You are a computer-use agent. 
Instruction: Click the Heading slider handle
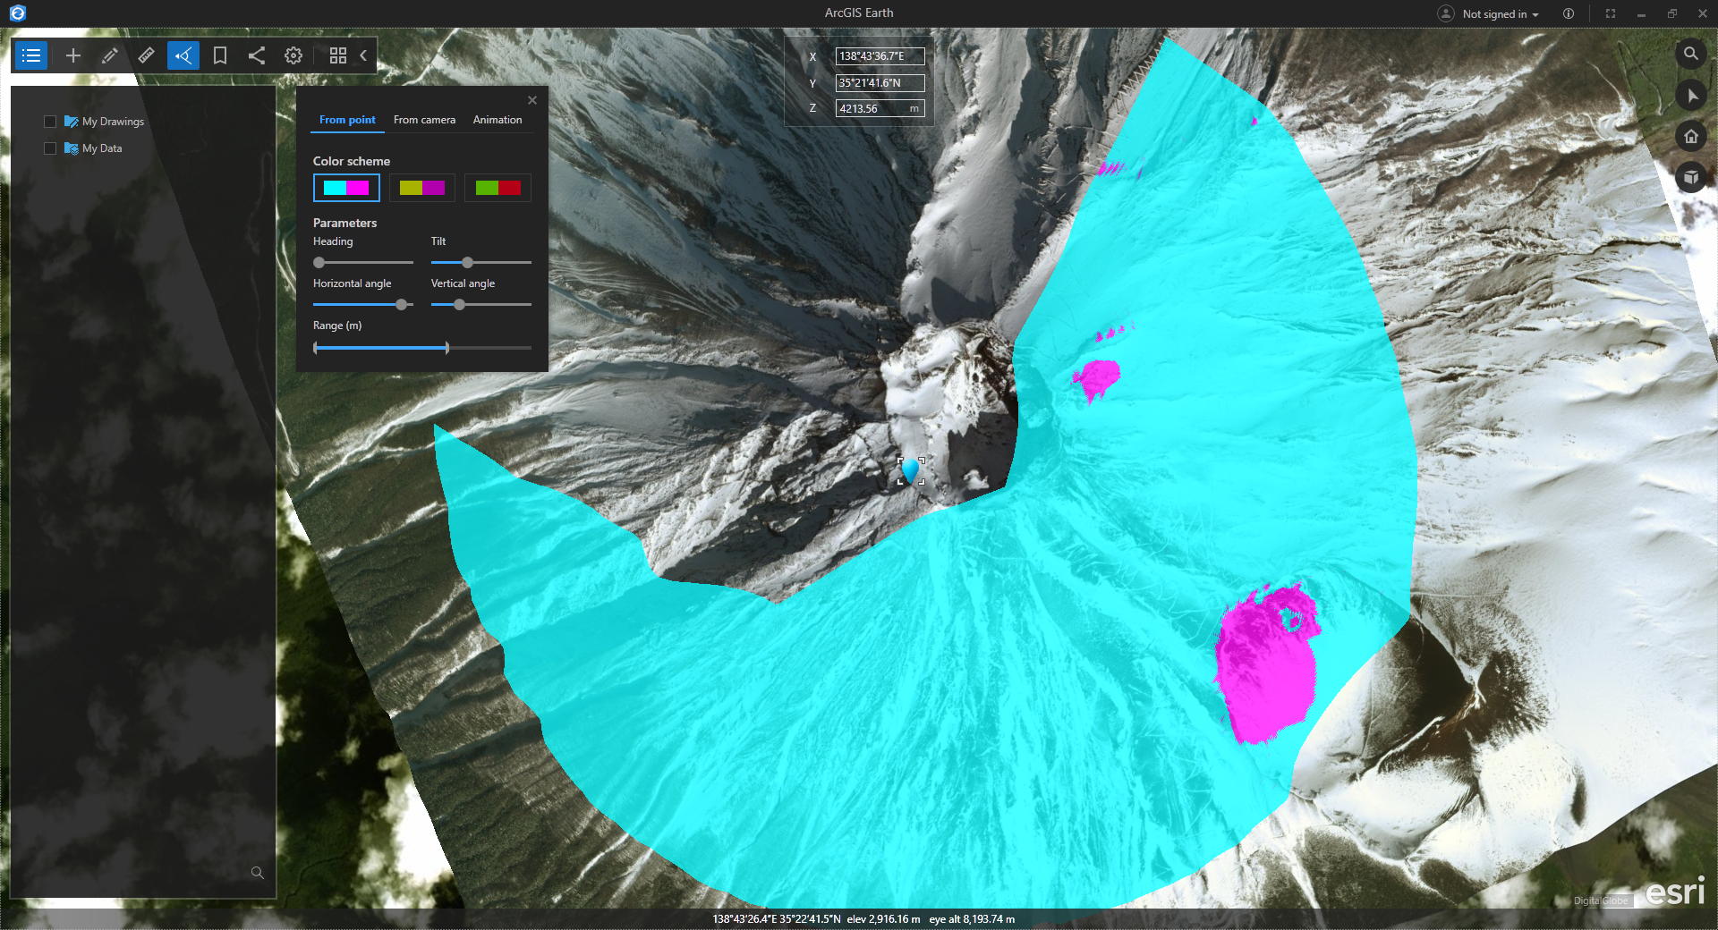319,262
